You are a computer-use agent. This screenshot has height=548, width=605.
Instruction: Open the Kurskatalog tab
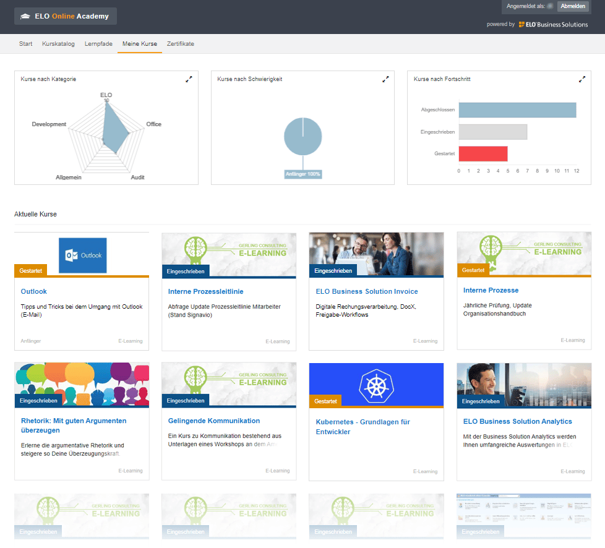(x=58, y=44)
